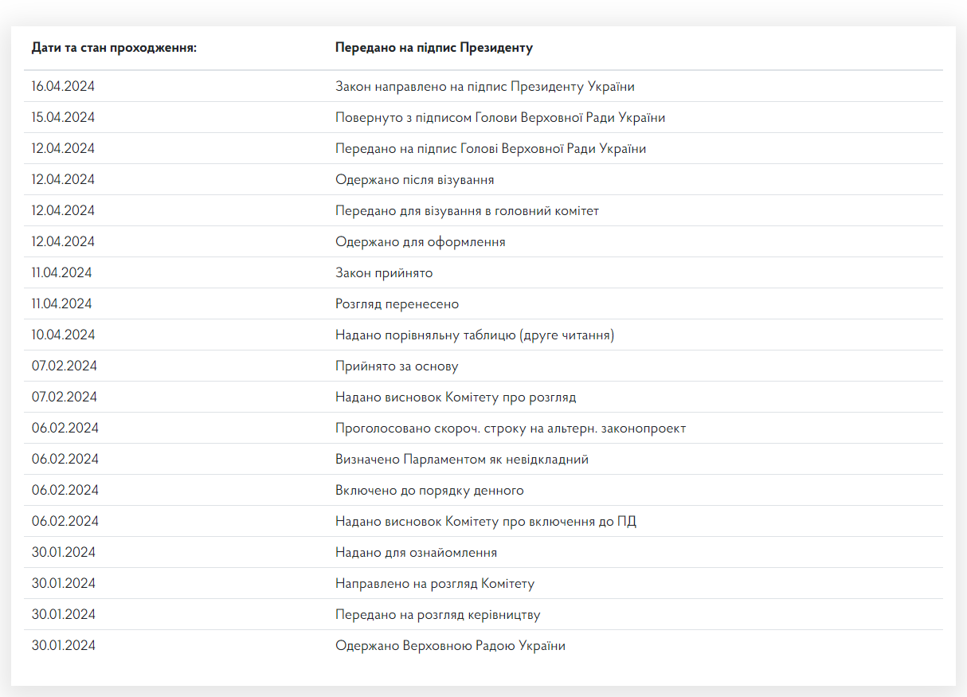The width and height of the screenshot is (967, 697).
Task: Click the 'Дати та стан проходження:' header
Action: coord(114,48)
